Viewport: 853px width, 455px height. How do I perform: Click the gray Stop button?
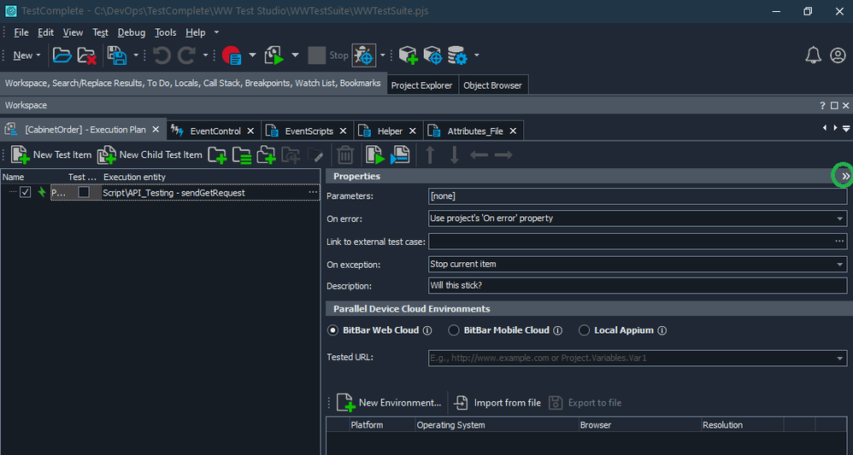[x=328, y=55]
